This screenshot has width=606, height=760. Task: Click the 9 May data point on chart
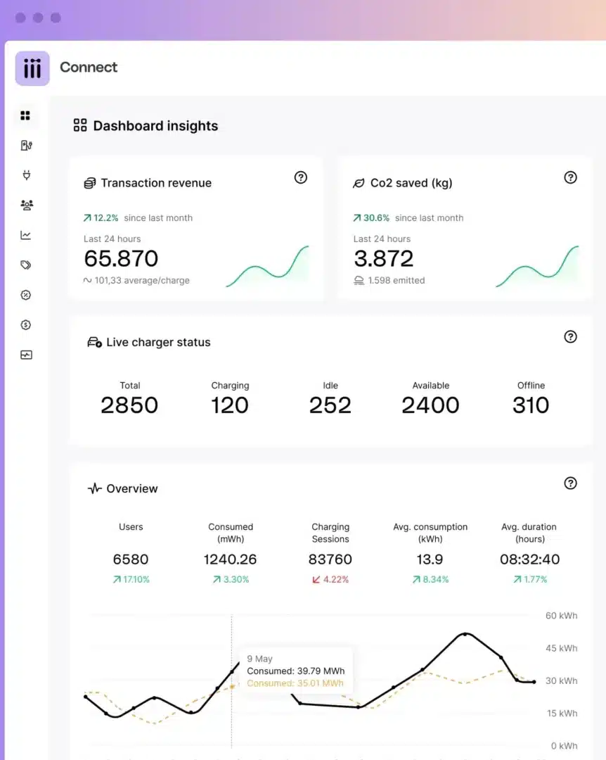(x=232, y=672)
